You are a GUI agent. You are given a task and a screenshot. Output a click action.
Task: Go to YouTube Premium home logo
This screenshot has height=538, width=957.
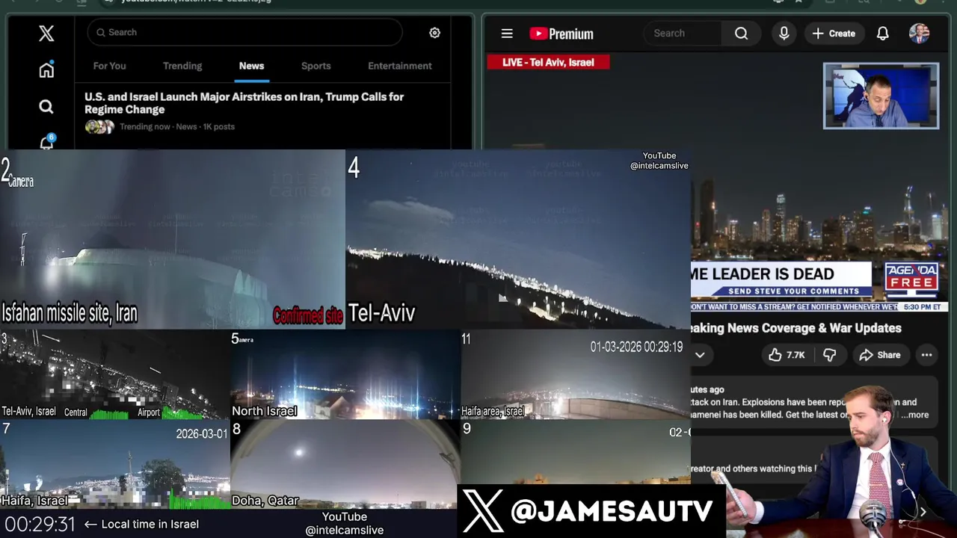point(561,34)
